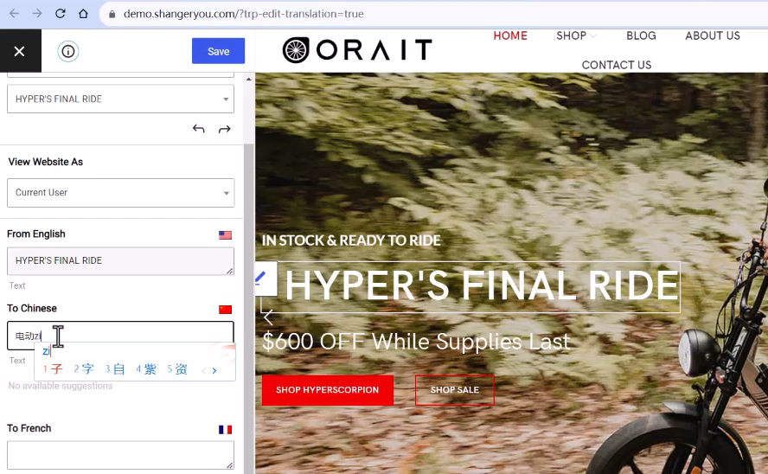
Task: Go to ABOUT US page
Action: [x=712, y=35]
